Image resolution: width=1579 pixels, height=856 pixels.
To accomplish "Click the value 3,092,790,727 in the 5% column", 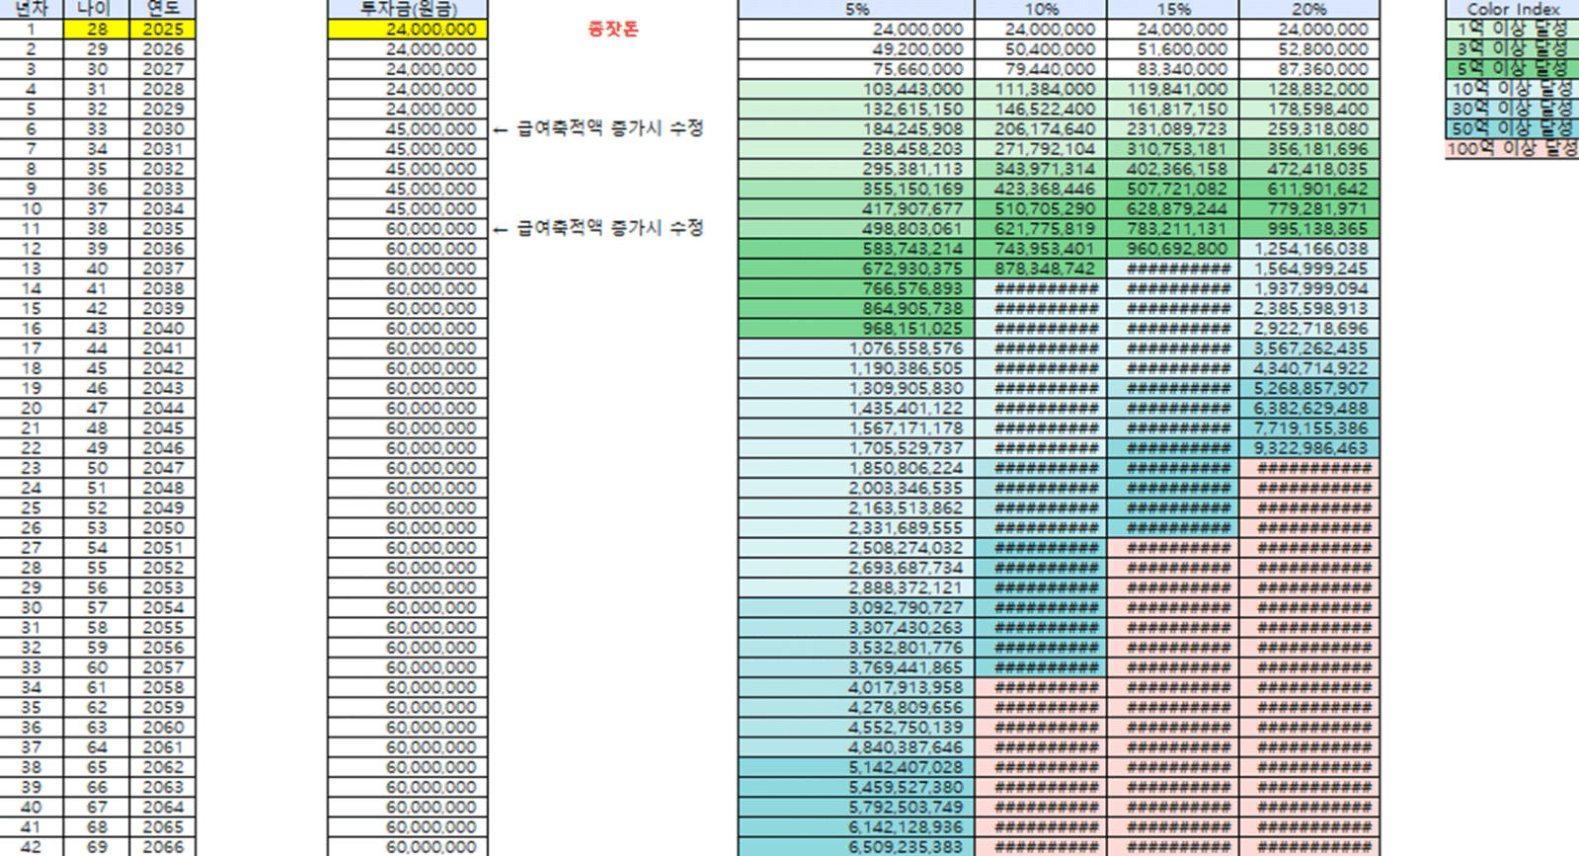I will pyautogui.click(x=856, y=607).
